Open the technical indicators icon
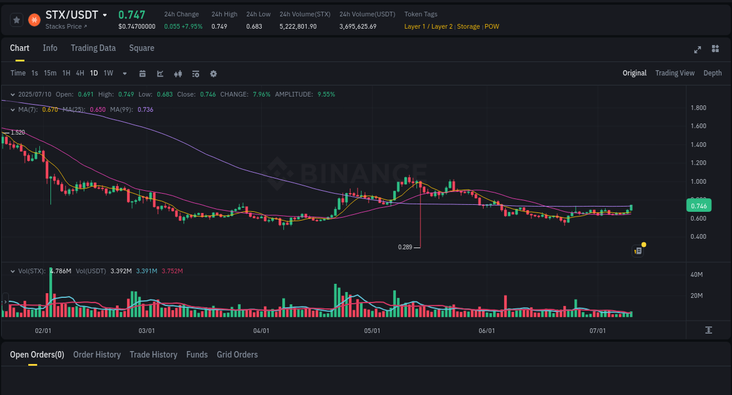Screen dimensions: 732x395 (196, 74)
